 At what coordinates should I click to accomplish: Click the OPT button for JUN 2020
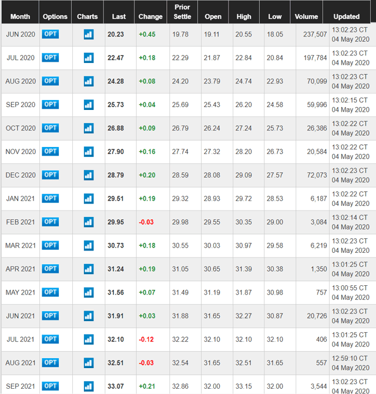[50, 34]
